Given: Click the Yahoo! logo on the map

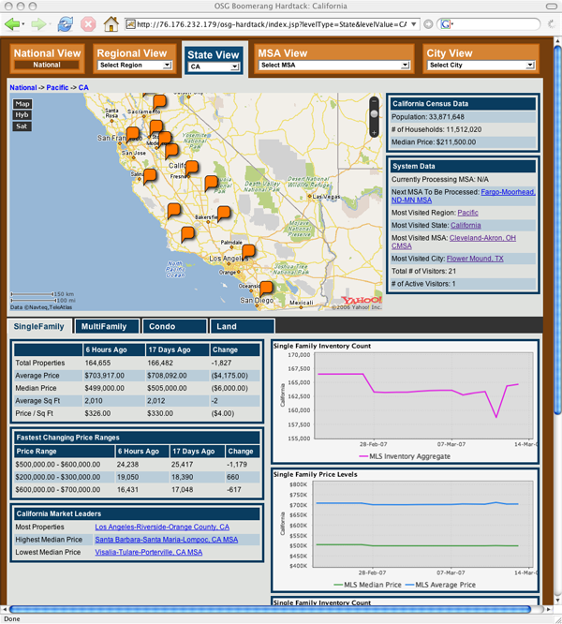Looking at the screenshot, I should coord(362,300).
